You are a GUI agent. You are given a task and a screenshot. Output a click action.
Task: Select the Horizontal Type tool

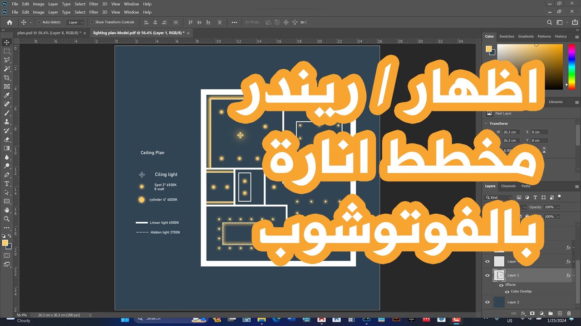[7, 183]
